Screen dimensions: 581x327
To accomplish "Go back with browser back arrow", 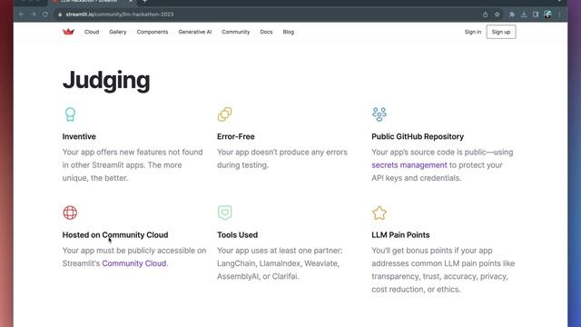I will pyautogui.click(x=21, y=15).
